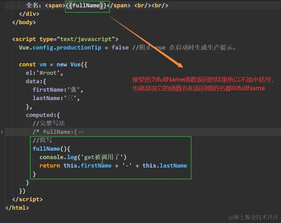This screenshot has width=281, height=223.
Task: Click the data:{ line
Action: pos(36,81)
